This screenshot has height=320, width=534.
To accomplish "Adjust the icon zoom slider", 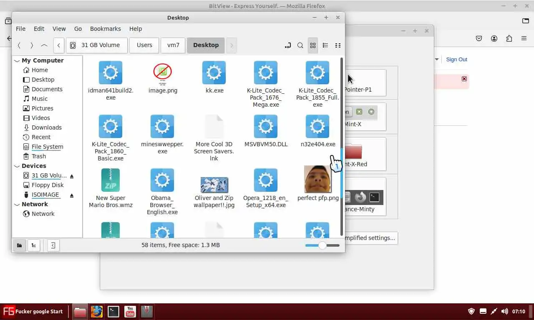I will [x=322, y=245].
